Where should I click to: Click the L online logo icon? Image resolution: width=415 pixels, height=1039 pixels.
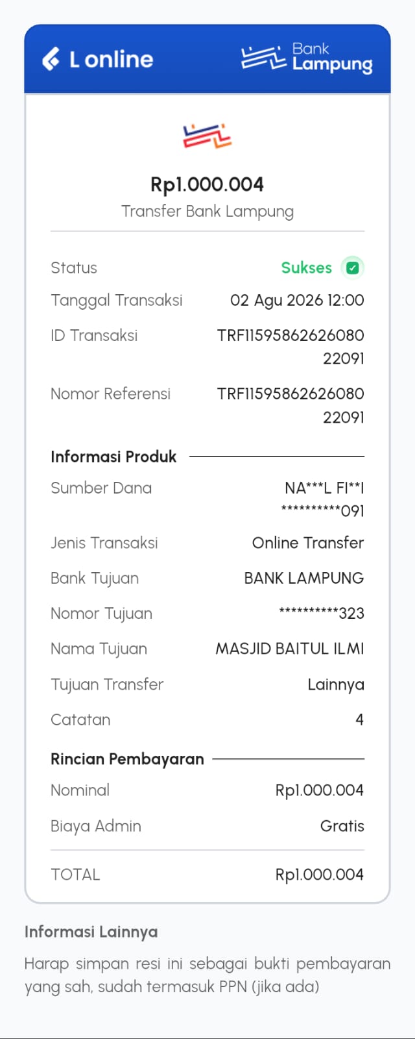51,59
